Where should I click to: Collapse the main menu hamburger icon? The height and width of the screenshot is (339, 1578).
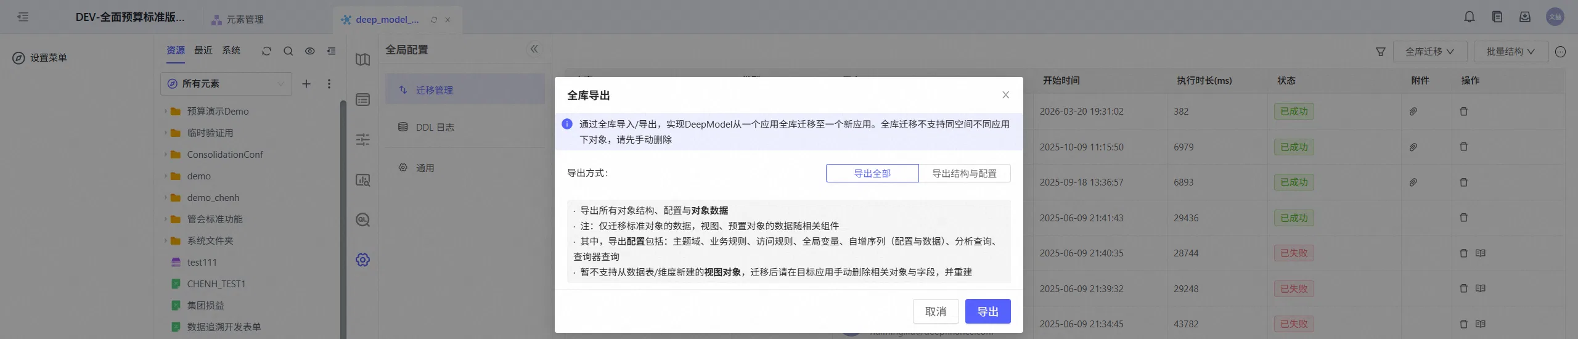tap(23, 17)
